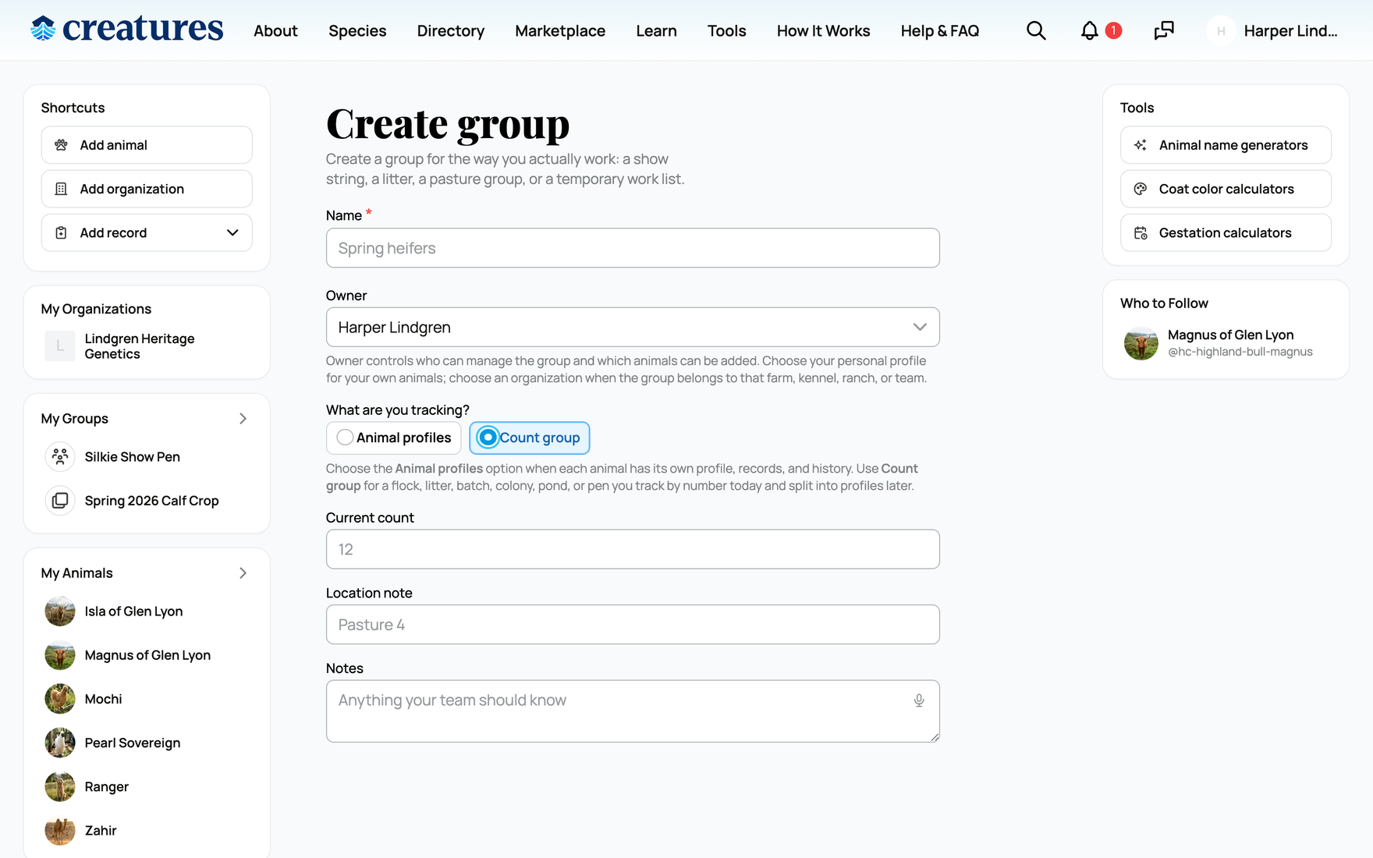Image resolution: width=1373 pixels, height=858 pixels.
Task: Open the search magnifier icon
Action: (1036, 30)
